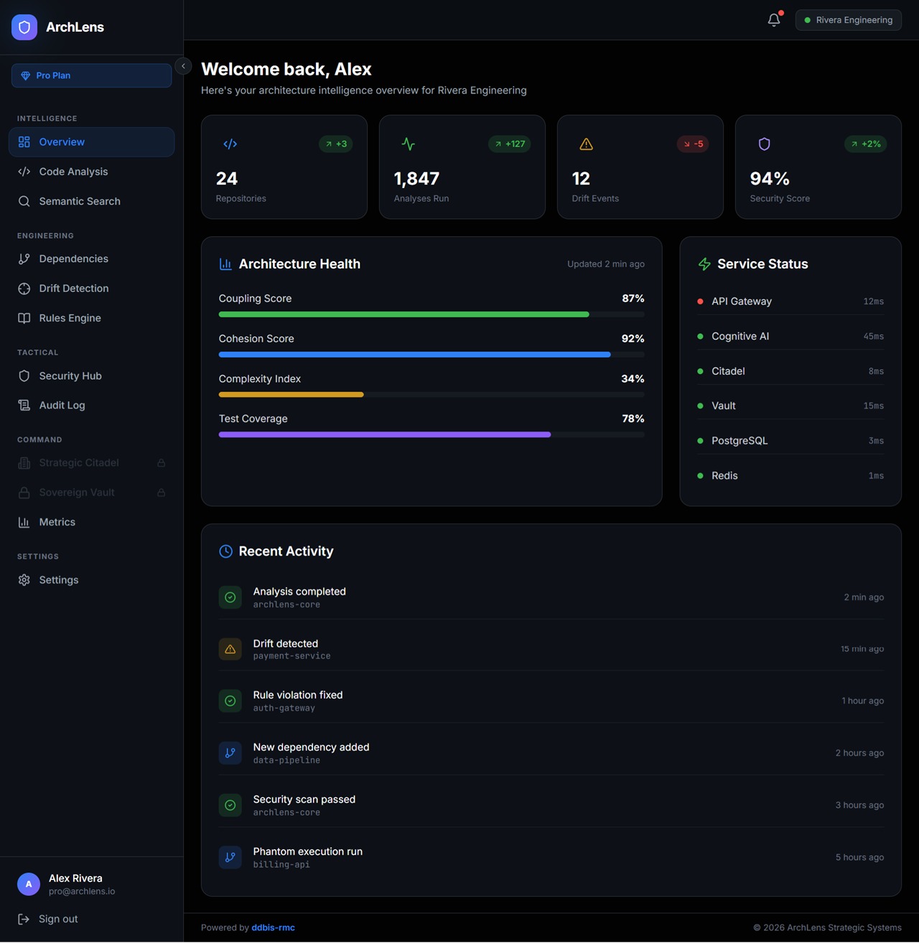
Task: Go to the Overview page
Action: point(91,142)
